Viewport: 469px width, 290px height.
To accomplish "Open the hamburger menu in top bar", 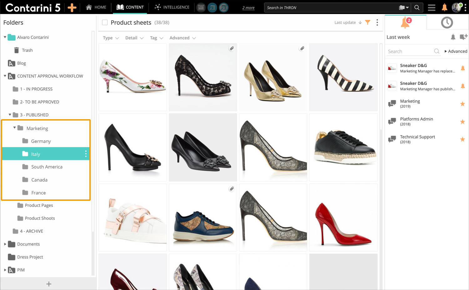I will (431, 7).
